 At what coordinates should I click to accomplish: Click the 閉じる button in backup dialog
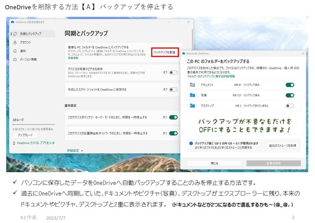pos(214,163)
